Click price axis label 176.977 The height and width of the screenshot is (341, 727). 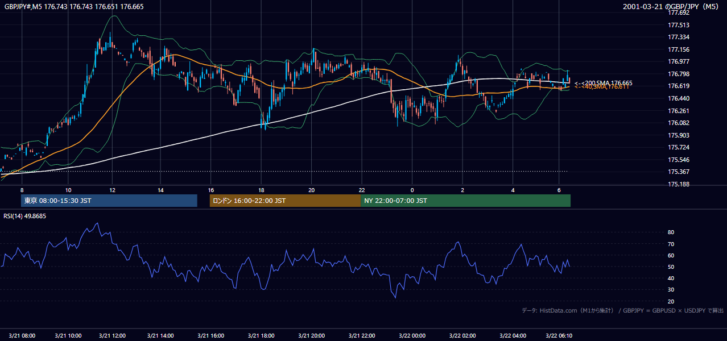678,62
